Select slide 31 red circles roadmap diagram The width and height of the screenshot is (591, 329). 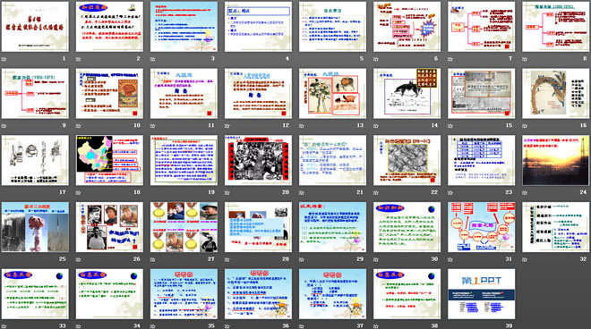tap(482, 227)
